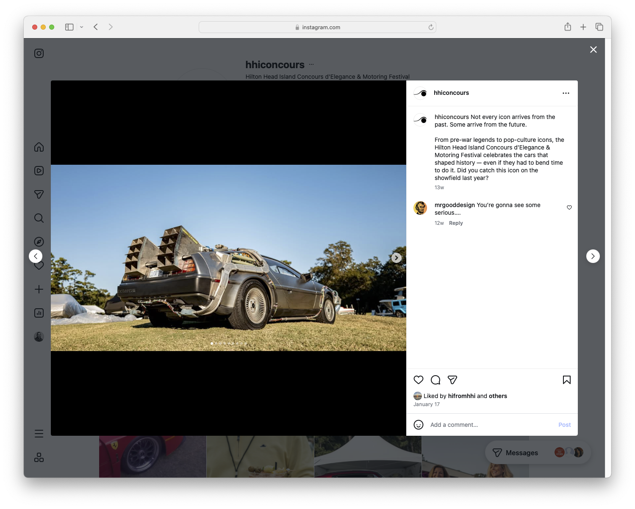Viewport: 635px width, 509px height.
Task: Like mrgooddesign's comment
Action: pos(569,207)
